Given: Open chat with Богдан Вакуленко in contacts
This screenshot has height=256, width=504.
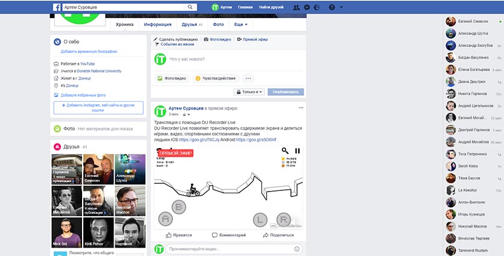Looking at the screenshot, I should (473, 57).
